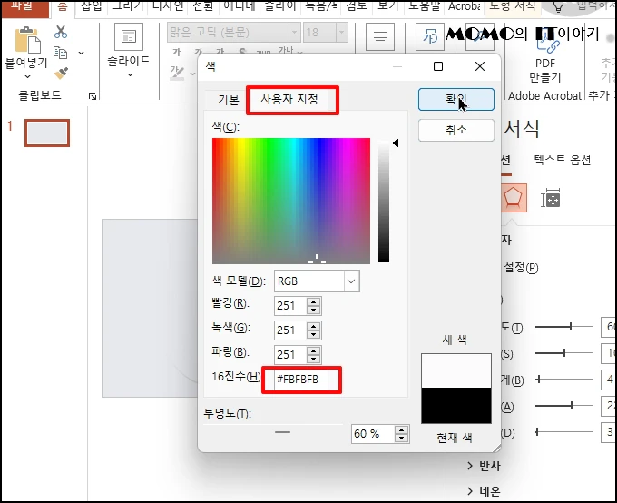Click the Hex #FBFBFB input field
Image resolution: width=617 pixels, height=503 pixels.
[301, 380]
